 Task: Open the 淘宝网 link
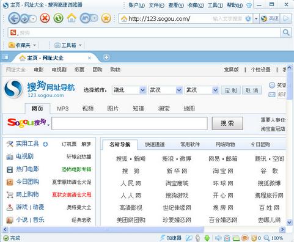[x=223, y=171]
